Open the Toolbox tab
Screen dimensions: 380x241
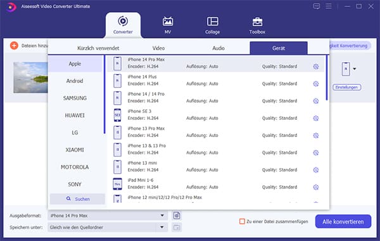(x=257, y=25)
